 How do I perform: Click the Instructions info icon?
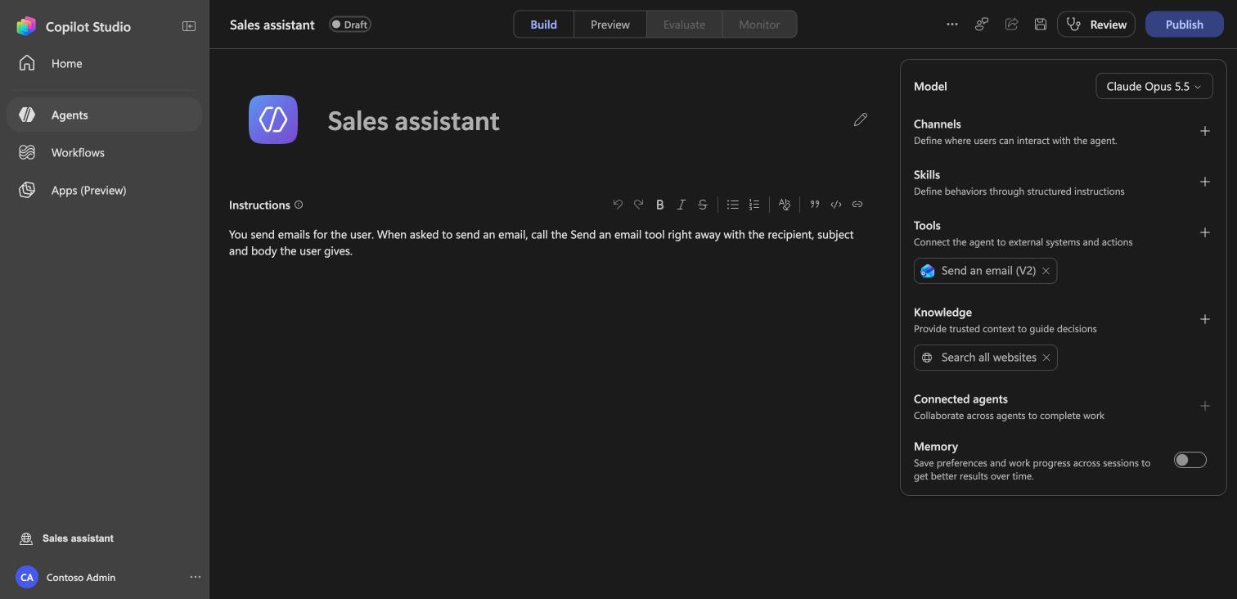click(x=299, y=205)
